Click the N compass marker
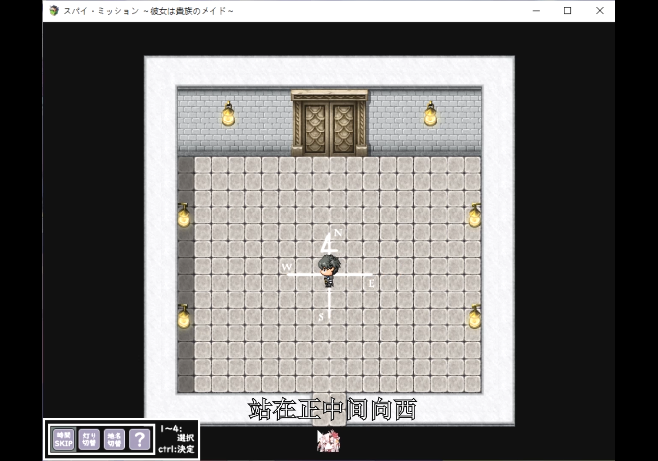Screen dimensions: 658x461 tap(337, 233)
